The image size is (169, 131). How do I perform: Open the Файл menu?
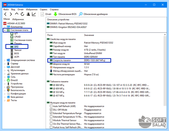6,10
